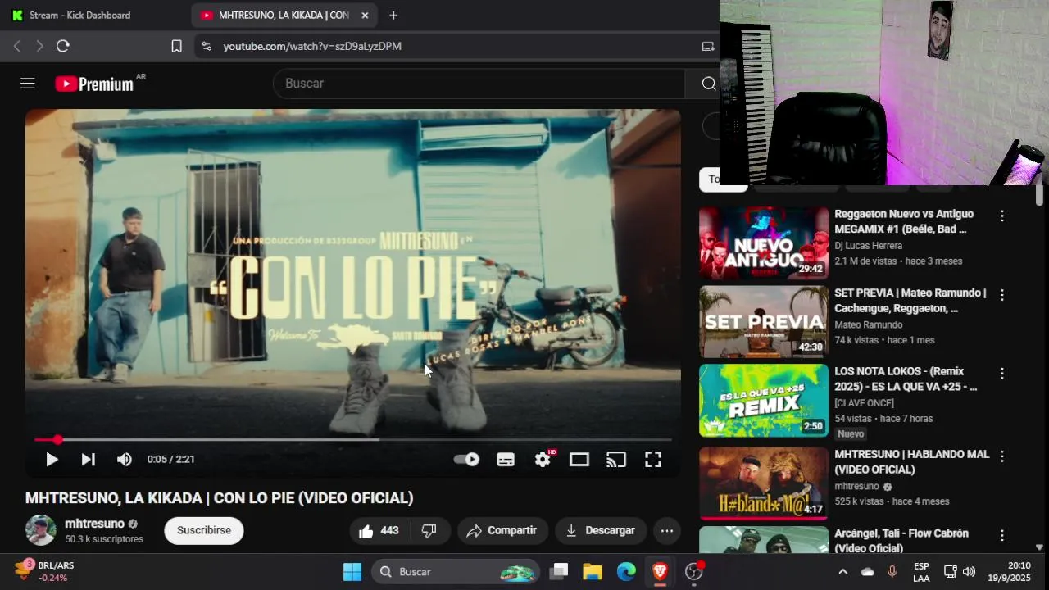Toggle subtitles in the player
The height and width of the screenshot is (590, 1049).
click(x=506, y=460)
